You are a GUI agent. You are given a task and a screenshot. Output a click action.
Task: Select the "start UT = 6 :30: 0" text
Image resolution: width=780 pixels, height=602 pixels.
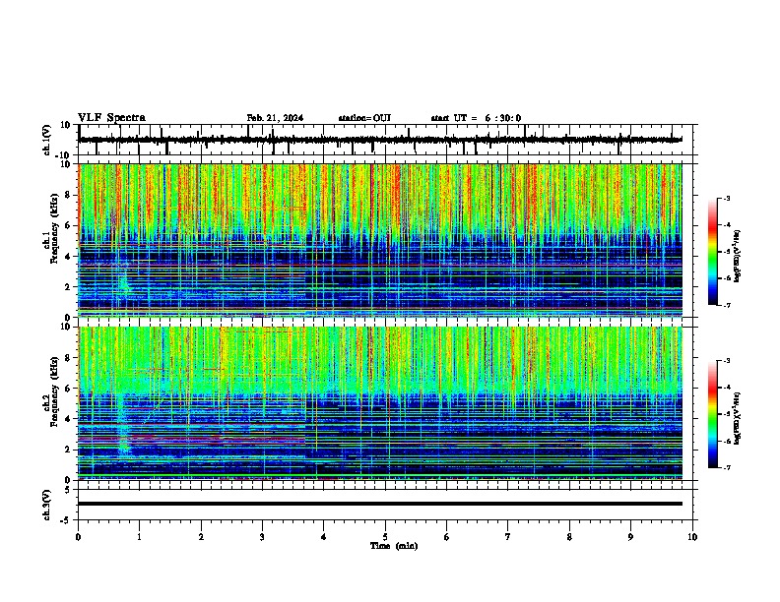(x=476, y=118)
